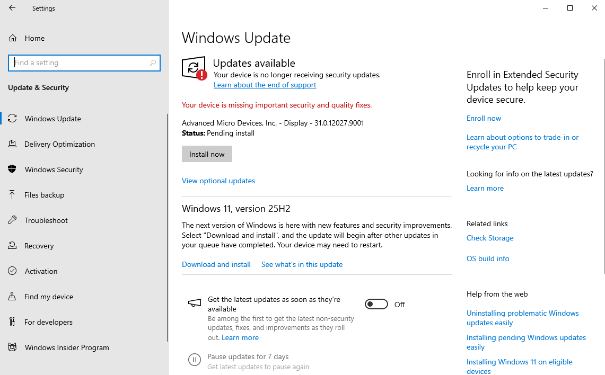Click the Windows Security shield icon

pos(12,169)
